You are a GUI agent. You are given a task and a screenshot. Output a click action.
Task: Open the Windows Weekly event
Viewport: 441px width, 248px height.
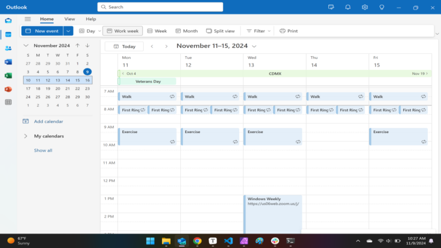pos(273,214)
